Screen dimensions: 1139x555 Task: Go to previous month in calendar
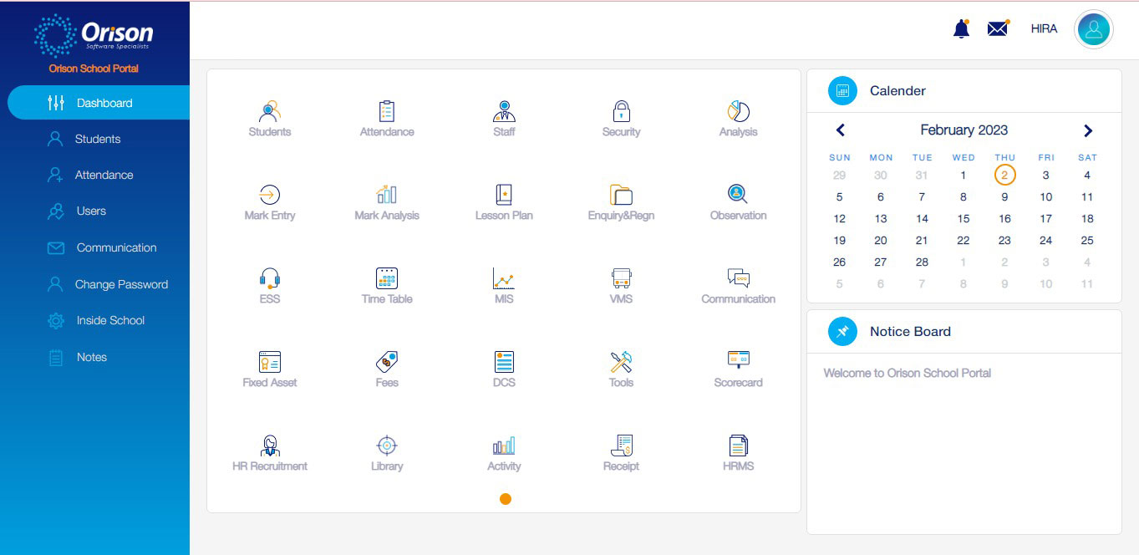[841, 130]
